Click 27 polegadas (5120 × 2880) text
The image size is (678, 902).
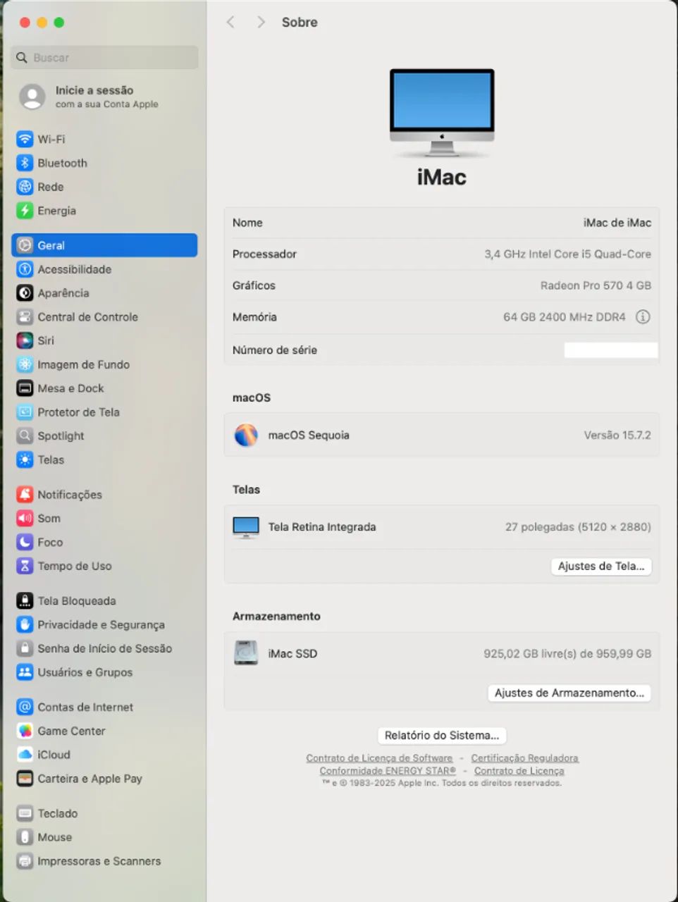coord(578,527)
